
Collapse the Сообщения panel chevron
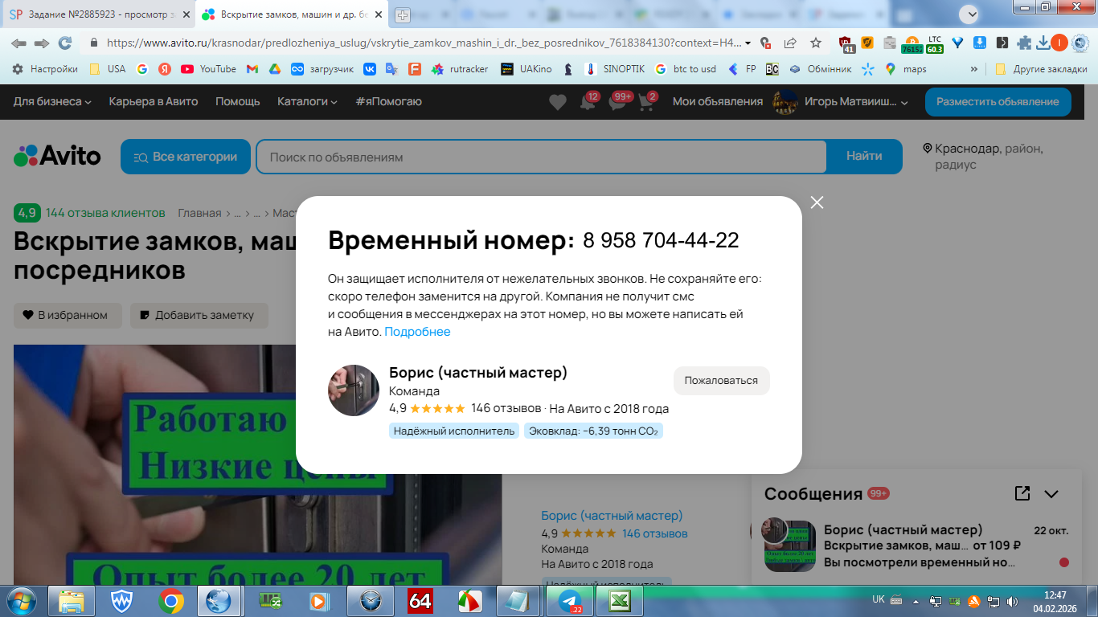point(1051,494)
